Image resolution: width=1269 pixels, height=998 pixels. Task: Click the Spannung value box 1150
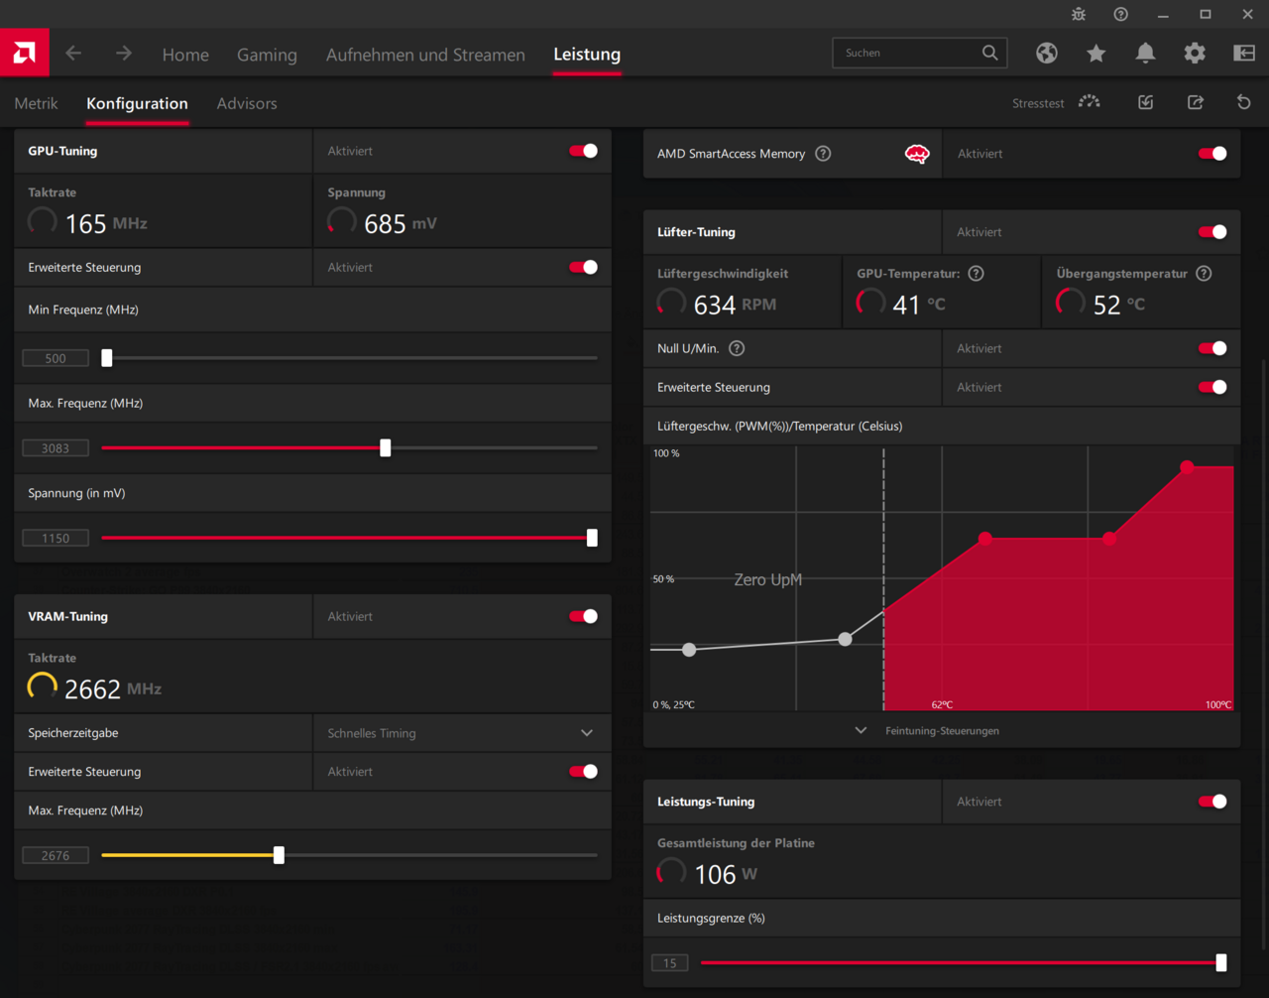point(56,538)
